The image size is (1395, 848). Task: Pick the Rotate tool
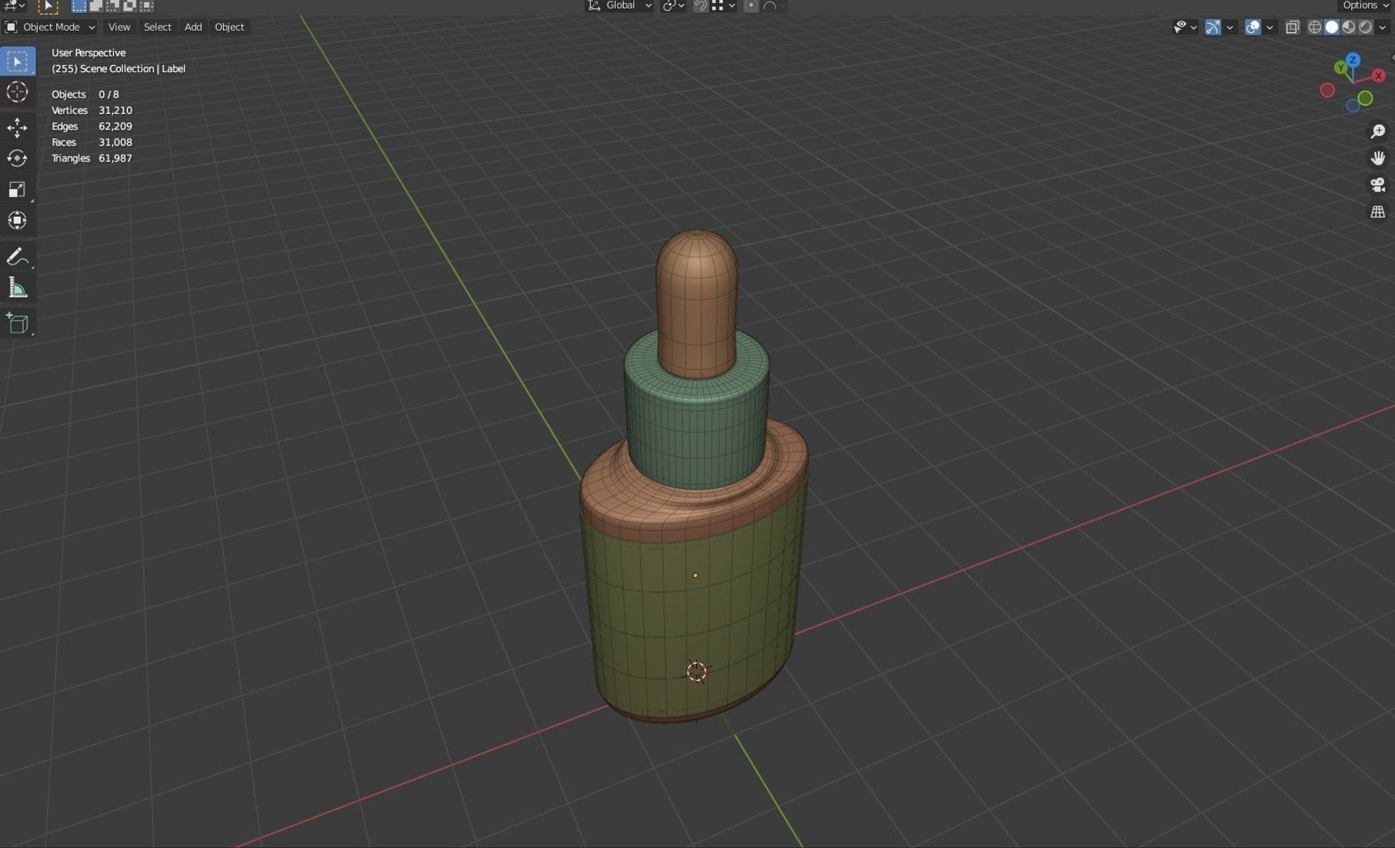pyautogui.click(x=17, y=159)
